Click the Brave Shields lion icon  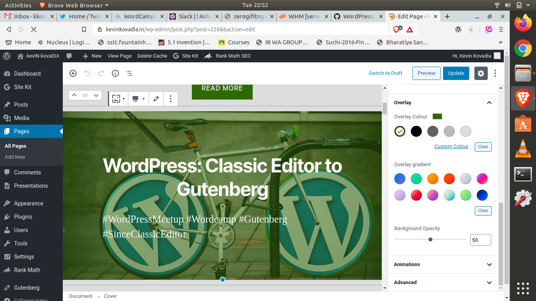coord(397,29)
